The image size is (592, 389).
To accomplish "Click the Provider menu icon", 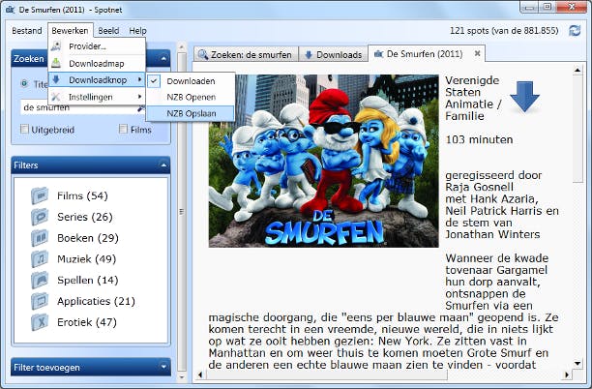I will pyautogui.click(x=56, y=46).
